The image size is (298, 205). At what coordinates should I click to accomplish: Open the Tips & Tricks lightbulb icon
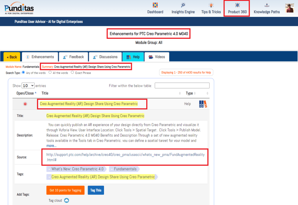211,5
